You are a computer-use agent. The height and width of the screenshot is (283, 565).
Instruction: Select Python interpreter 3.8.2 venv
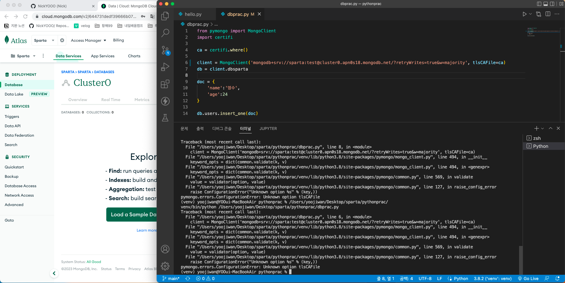pyautogui.click(x=493, y=279)
